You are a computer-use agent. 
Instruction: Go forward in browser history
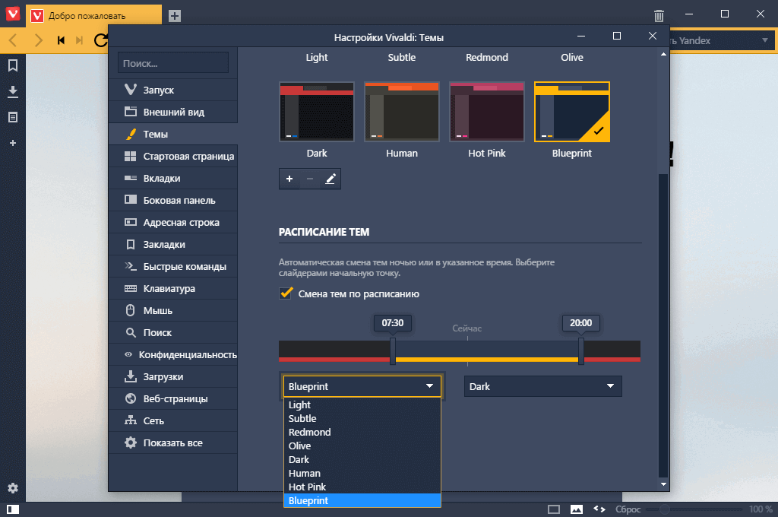(38, 40)
